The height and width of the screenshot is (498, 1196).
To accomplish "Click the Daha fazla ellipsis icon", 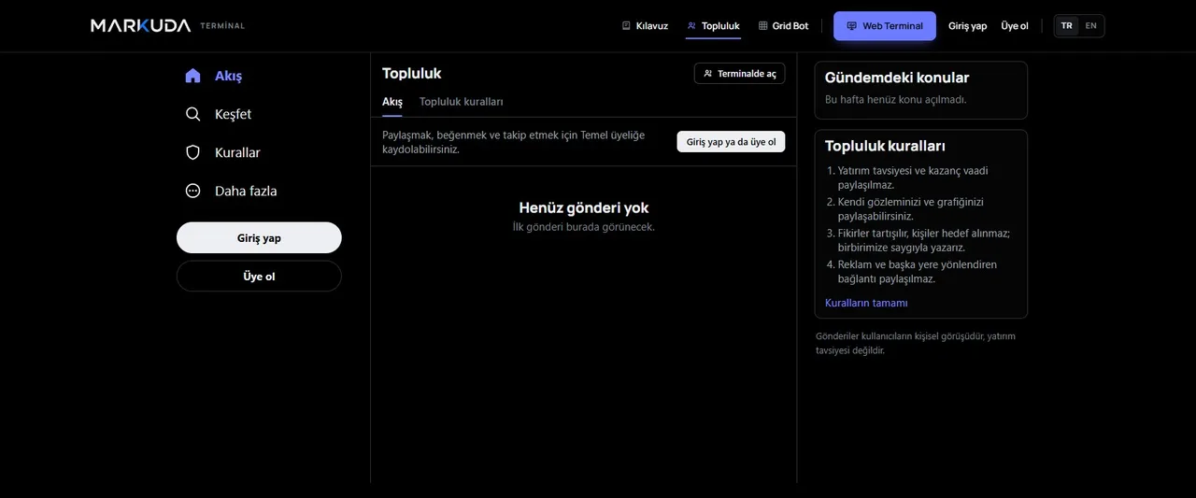I will [192, 191].
